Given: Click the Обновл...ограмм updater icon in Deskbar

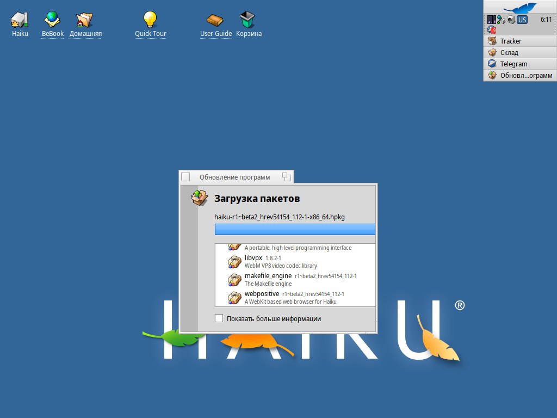Looking at the screenshot, I should tap(492, 75).
